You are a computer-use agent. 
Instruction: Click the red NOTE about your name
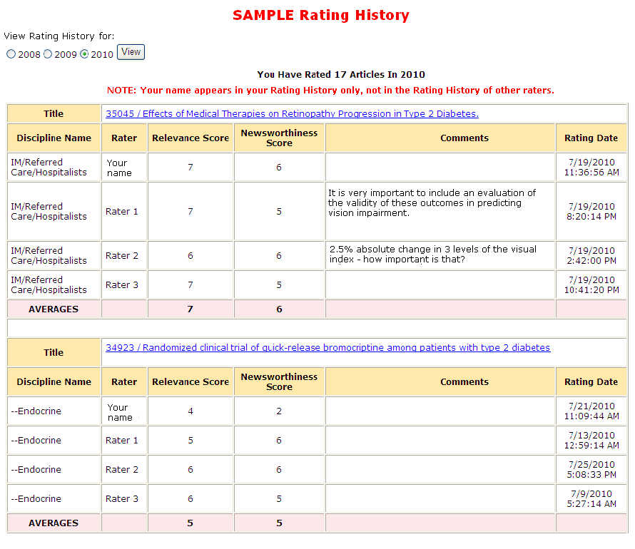click(330, 91)
